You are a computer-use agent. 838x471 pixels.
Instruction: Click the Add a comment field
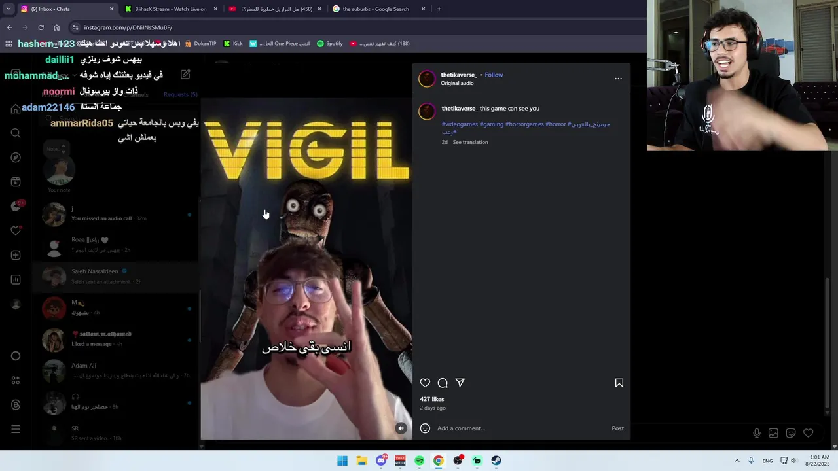[x=520, y=428]
